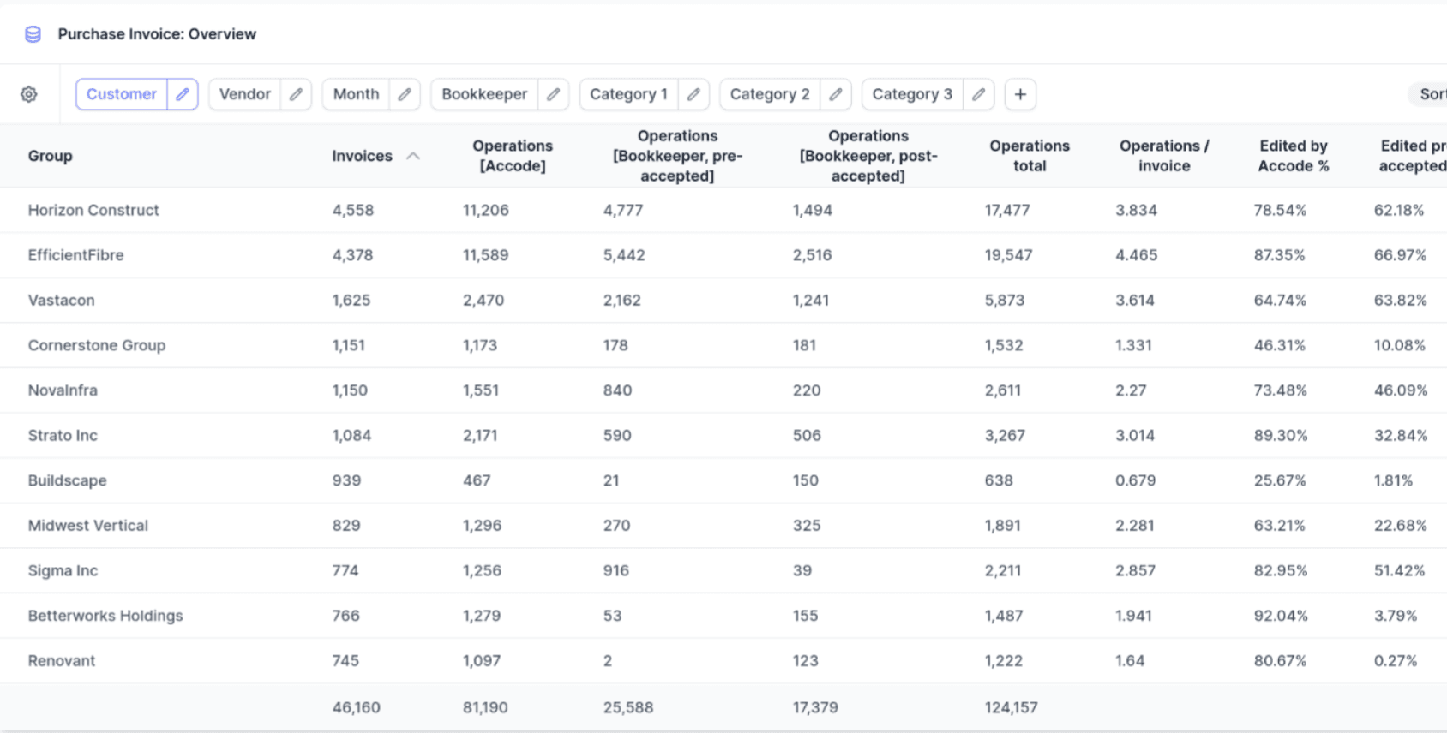Open the settings gear icon
Screen dimensions: 1447x733
point(29,94)
